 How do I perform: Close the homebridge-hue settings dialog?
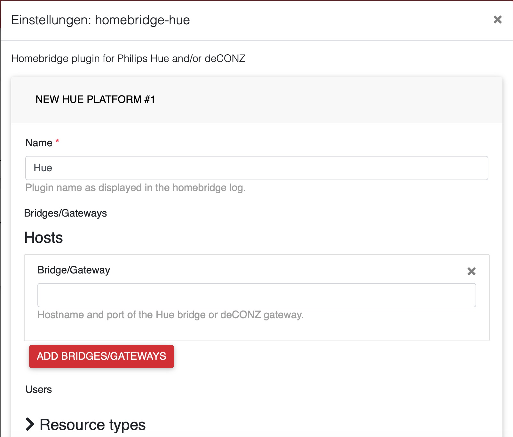[x=497, y=19]
